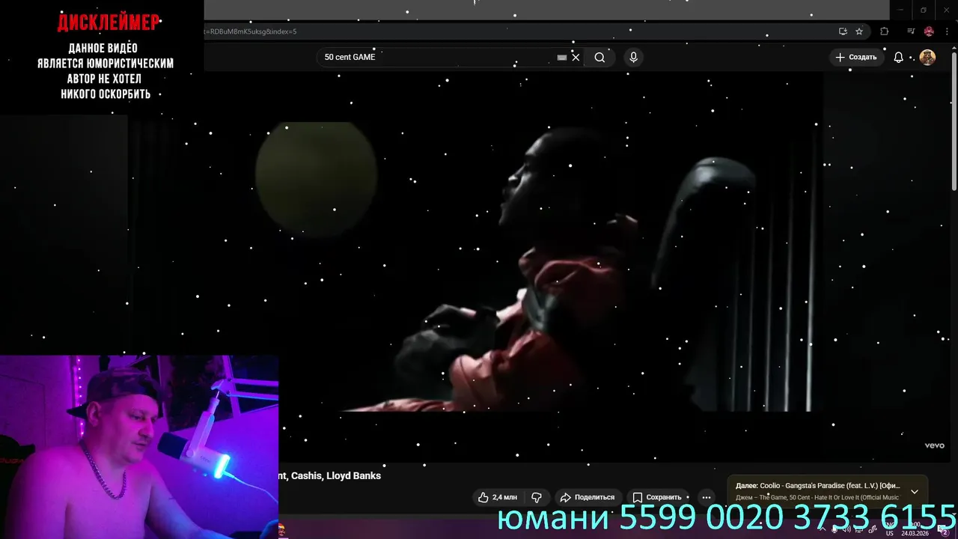Open the YouTube account avatar menu
This screenshot has height=539, width=958.
point(927,58)
